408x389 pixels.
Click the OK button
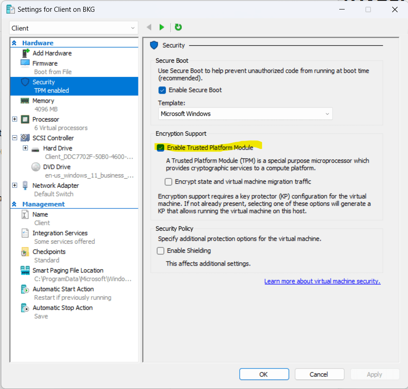[x=264, y=374]
